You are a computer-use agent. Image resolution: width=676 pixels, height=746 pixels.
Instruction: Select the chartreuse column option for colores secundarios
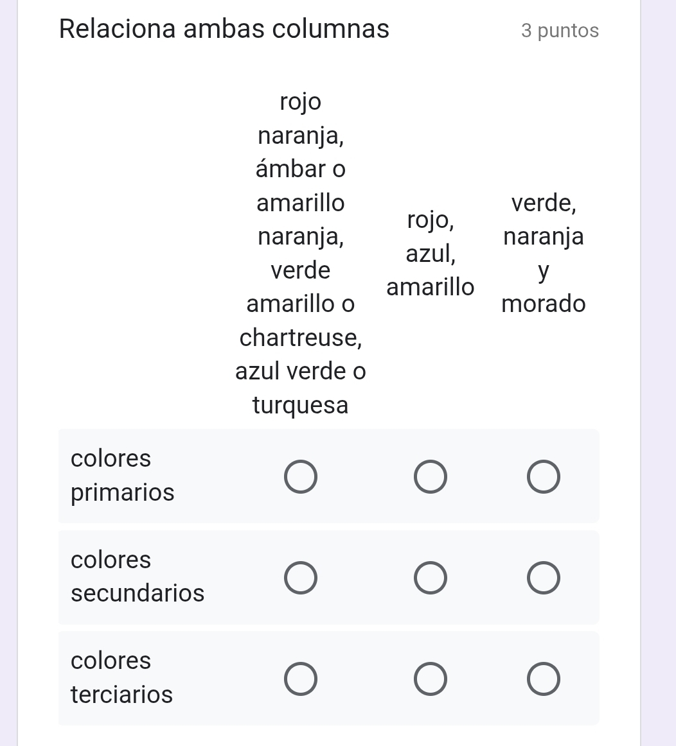(301, 578)
